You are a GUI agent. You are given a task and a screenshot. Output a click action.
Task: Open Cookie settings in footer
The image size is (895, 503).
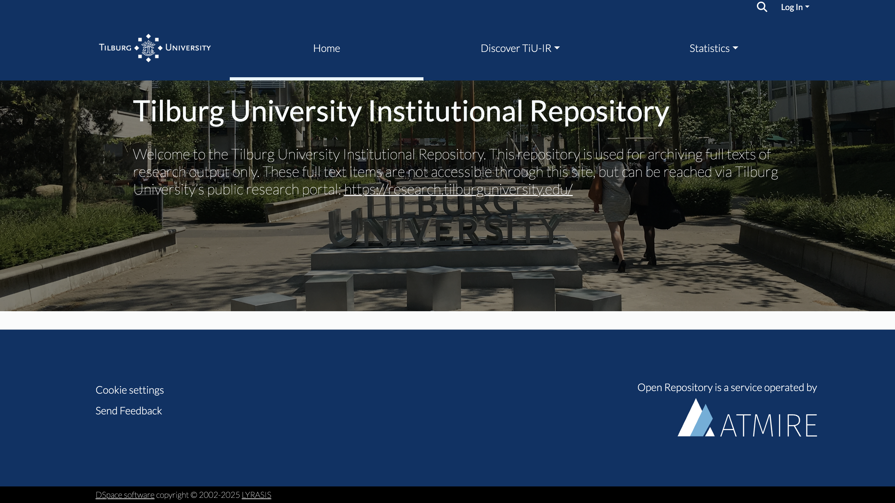click(x=130, y=390)
